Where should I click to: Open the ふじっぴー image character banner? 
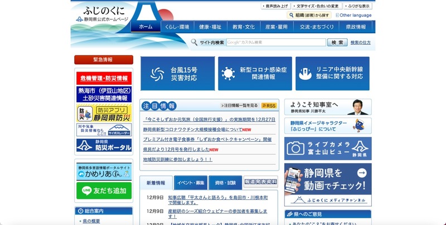click(x=328, y=126)
